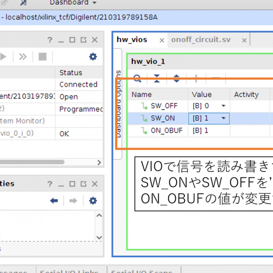This screenshot has height=273, width=273.
Task: Close the onoff_circuit.sv tab
Action: pyautogui.click(x=244, y=40)
